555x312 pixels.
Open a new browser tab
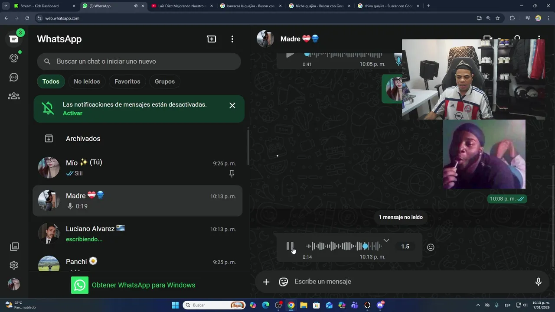tap(428, 6)
